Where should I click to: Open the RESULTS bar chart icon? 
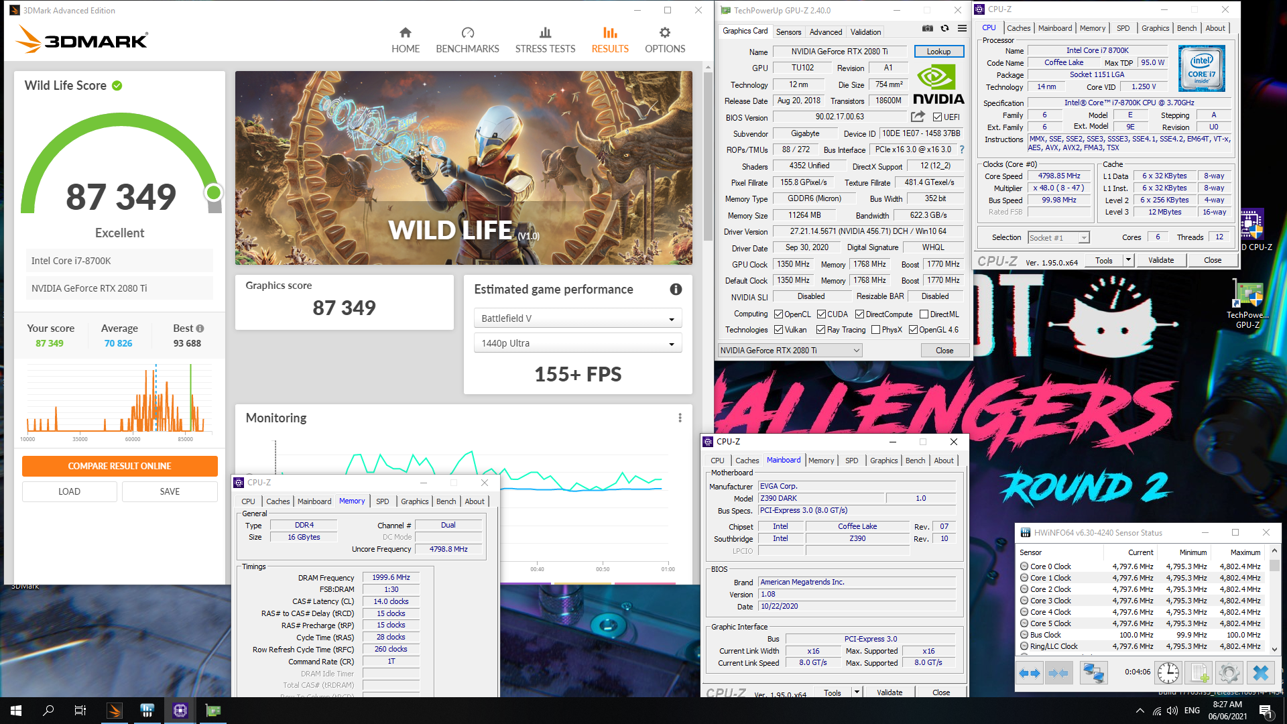click(610, 33)
